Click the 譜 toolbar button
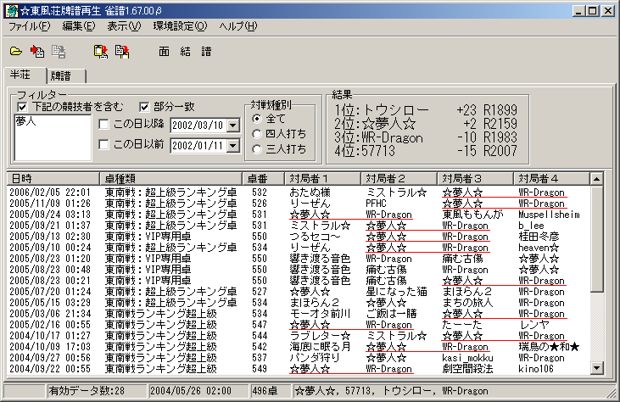The height and width of the screenshot is (402, 620). tap(207, 51)
